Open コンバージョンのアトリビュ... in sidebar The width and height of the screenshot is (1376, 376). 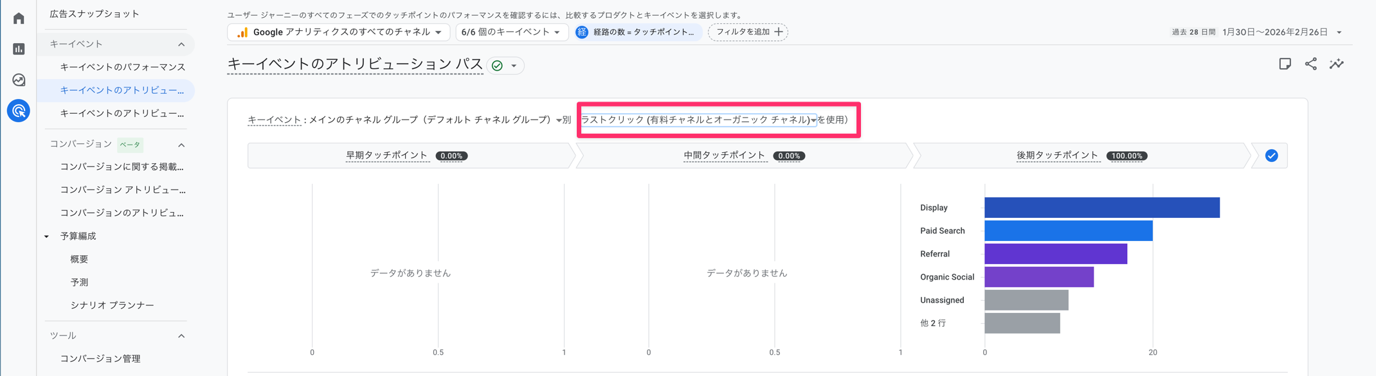point(122,213)
